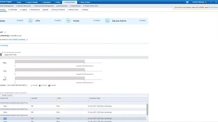Viewport: 218px width, 122px height.
Task: Open the Logging tab
Action: click(24, 10)
